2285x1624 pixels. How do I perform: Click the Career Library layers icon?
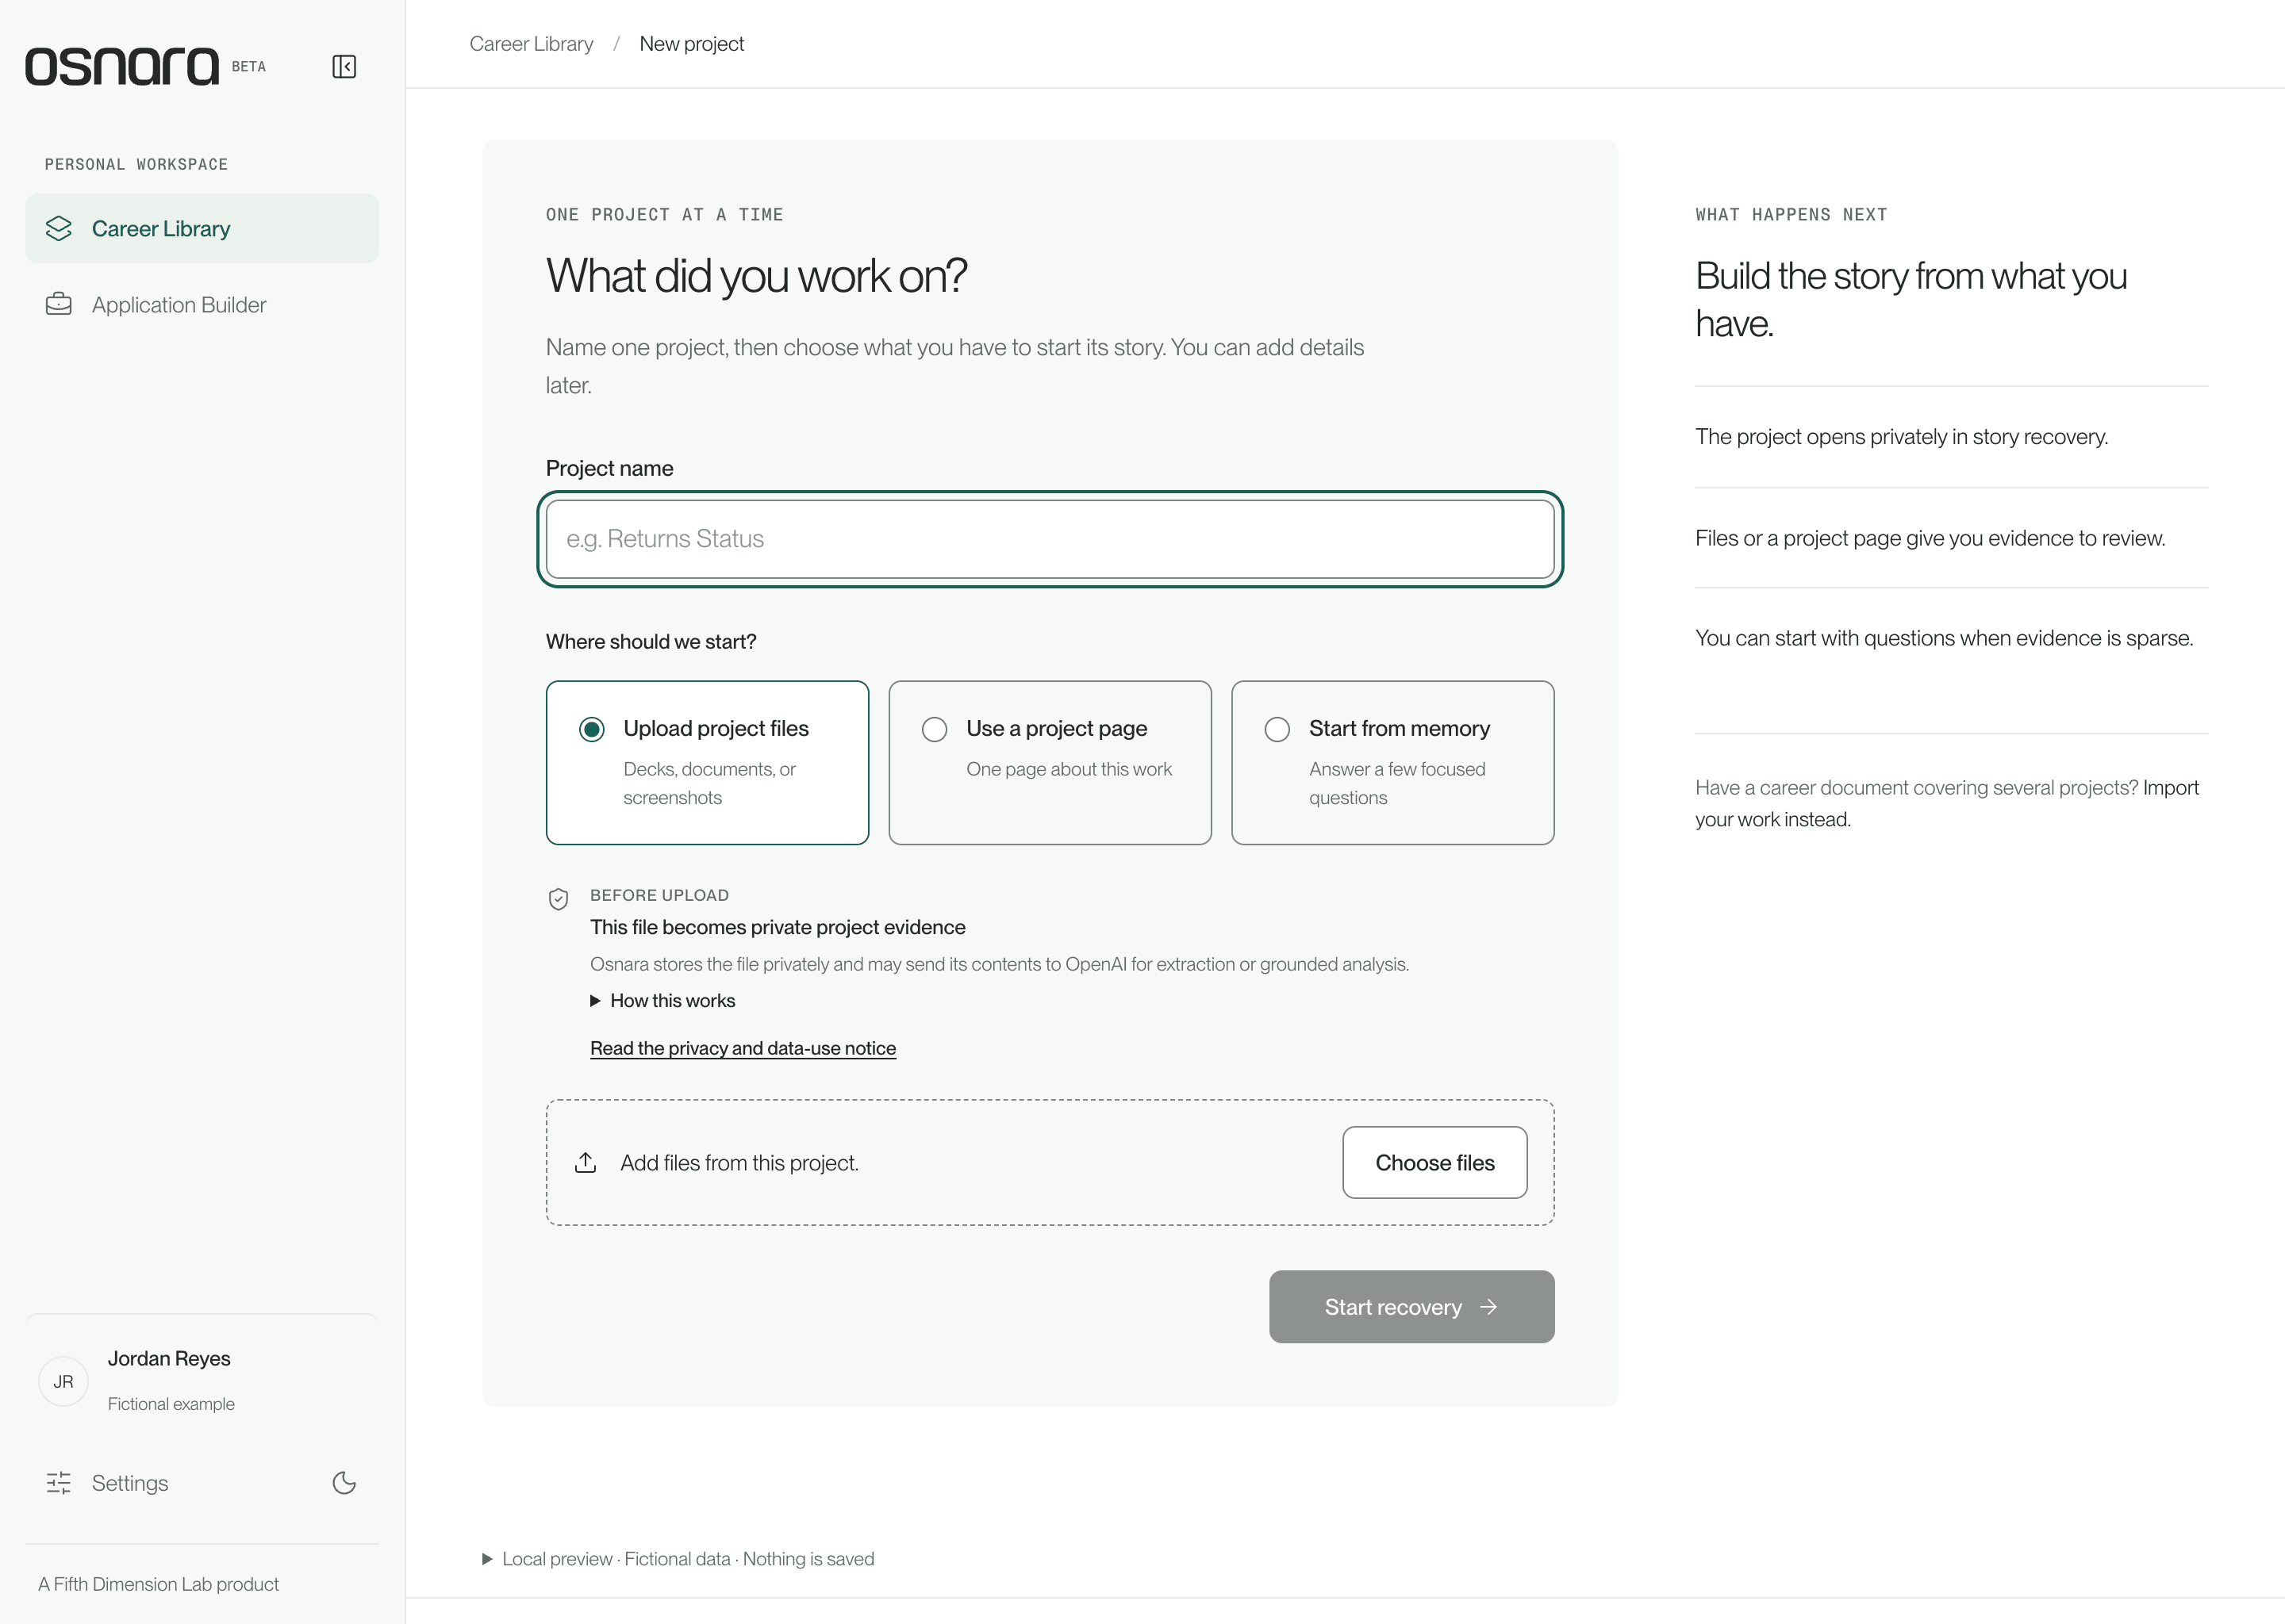pyautogui.click(x=59, y=228)
